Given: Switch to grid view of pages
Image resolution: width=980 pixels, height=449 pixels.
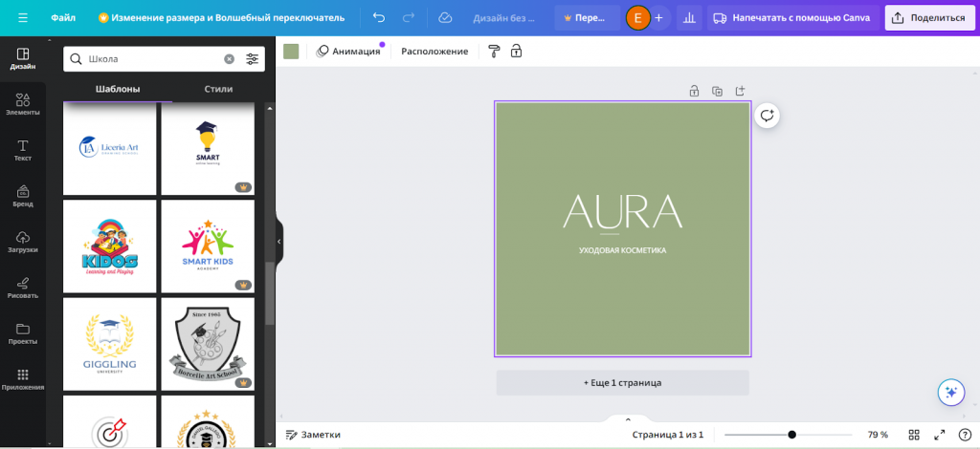Looking at the screenshot, I should point(914,435).
